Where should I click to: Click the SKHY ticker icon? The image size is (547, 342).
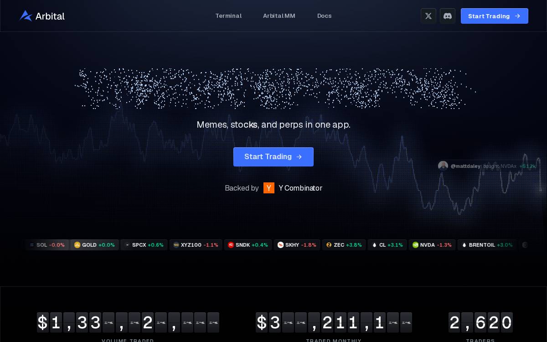280,245
